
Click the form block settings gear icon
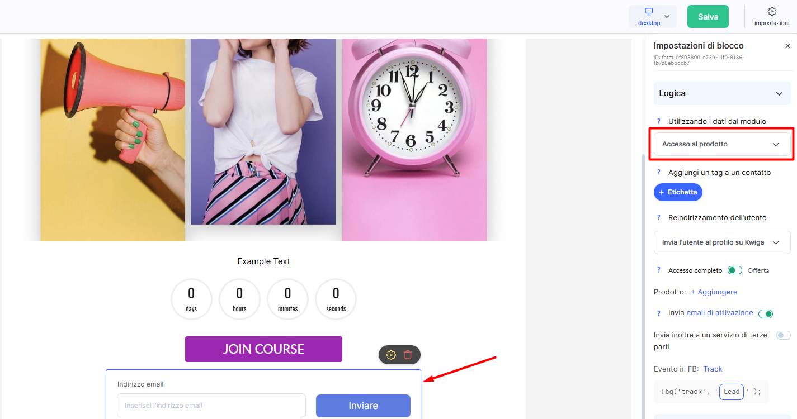pyautogui.click(x=391, y=355)
